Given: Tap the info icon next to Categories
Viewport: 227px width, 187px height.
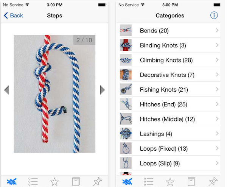Looking at the screenshot, I should pos(214,15).
